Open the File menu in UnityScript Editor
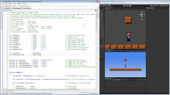The height and width of the screenshot is (95, 170). coord(3,4)
